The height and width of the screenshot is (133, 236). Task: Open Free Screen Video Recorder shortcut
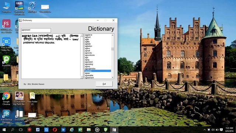[x=6, y=44]
